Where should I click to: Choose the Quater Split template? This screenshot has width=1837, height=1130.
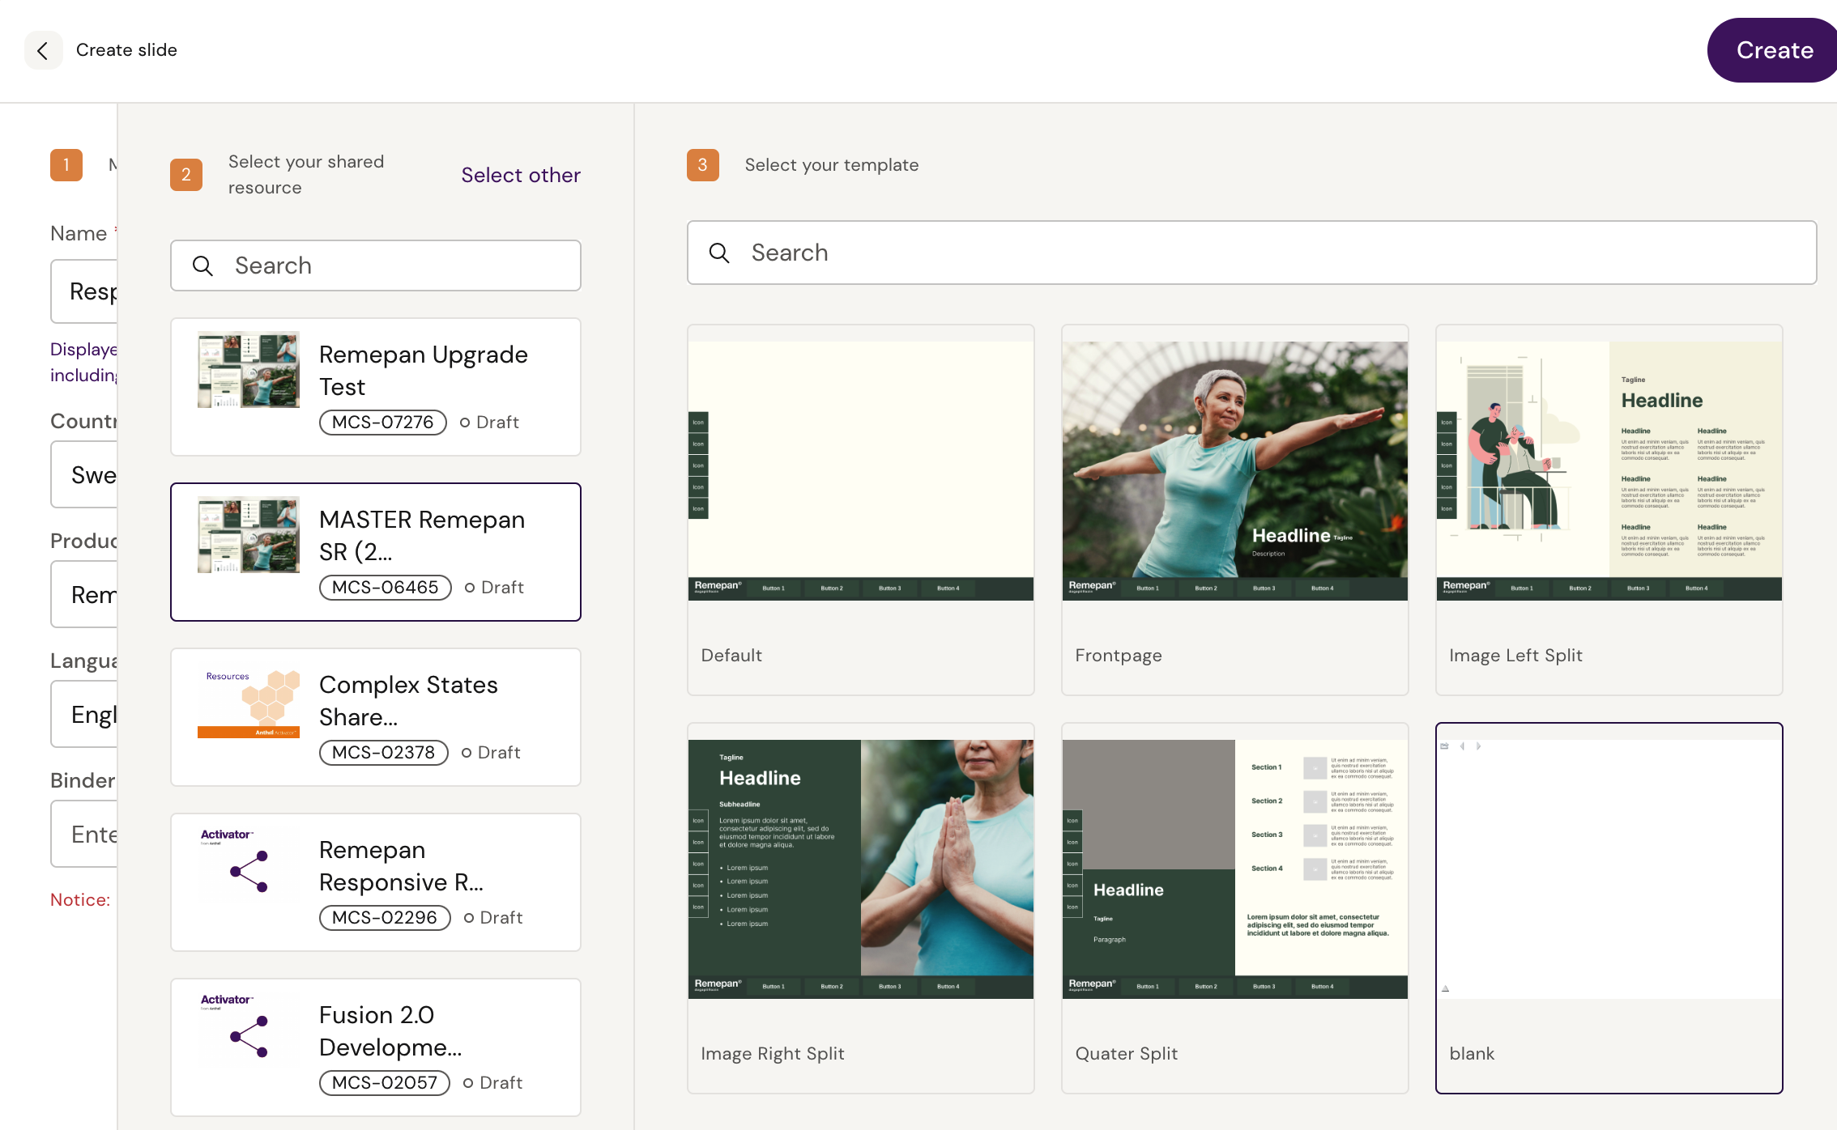tap(1234, 869)
